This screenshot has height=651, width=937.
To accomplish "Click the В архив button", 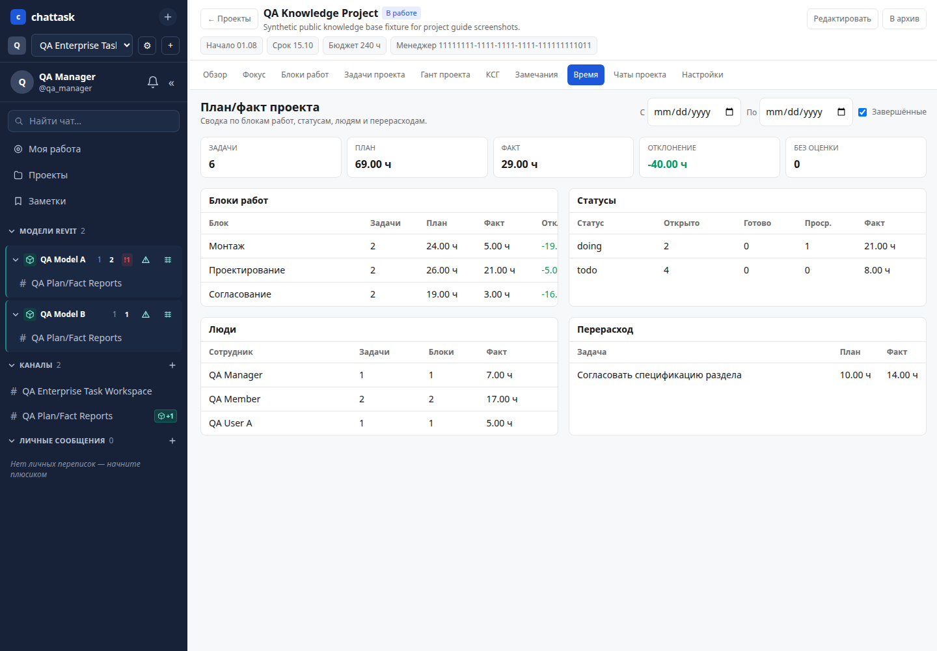I will pos(904,19).
